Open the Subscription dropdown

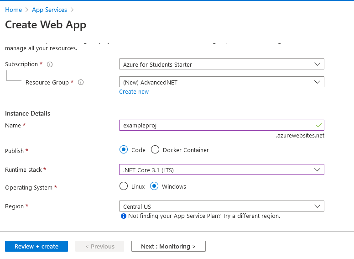(x=222, y=64)
